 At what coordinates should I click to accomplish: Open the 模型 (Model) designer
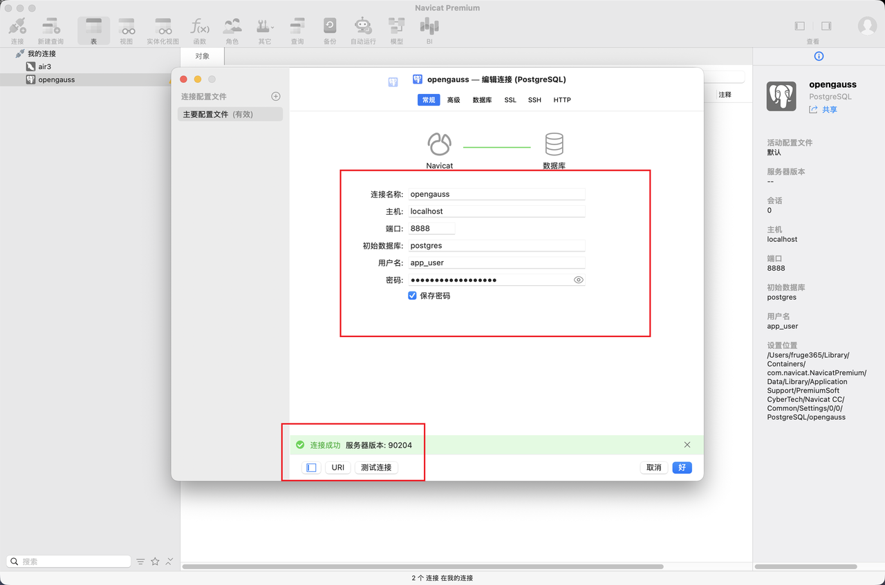[x=395, y=26]
